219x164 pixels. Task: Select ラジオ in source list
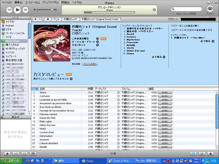9,37
